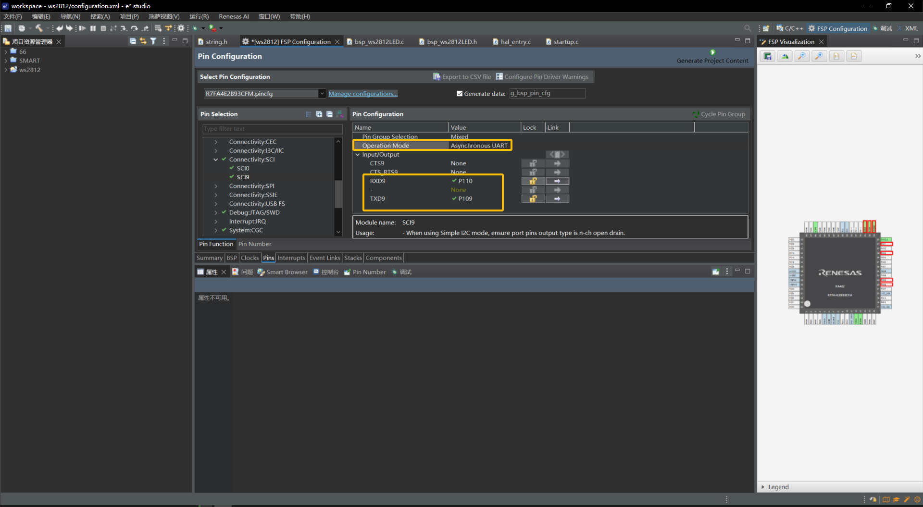Select the Asynchronous UART operation mode value

[x=479, y=146]
